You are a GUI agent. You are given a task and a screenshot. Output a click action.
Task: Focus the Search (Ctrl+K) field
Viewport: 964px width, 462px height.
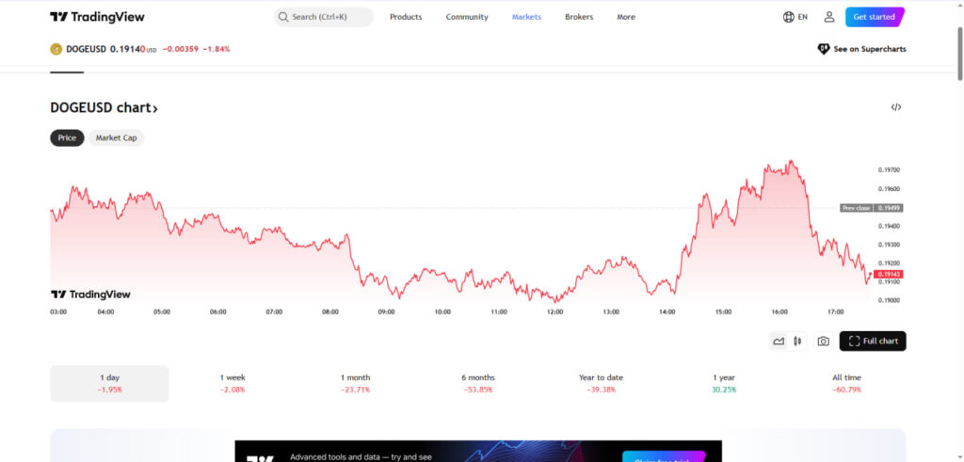point(324,17)
